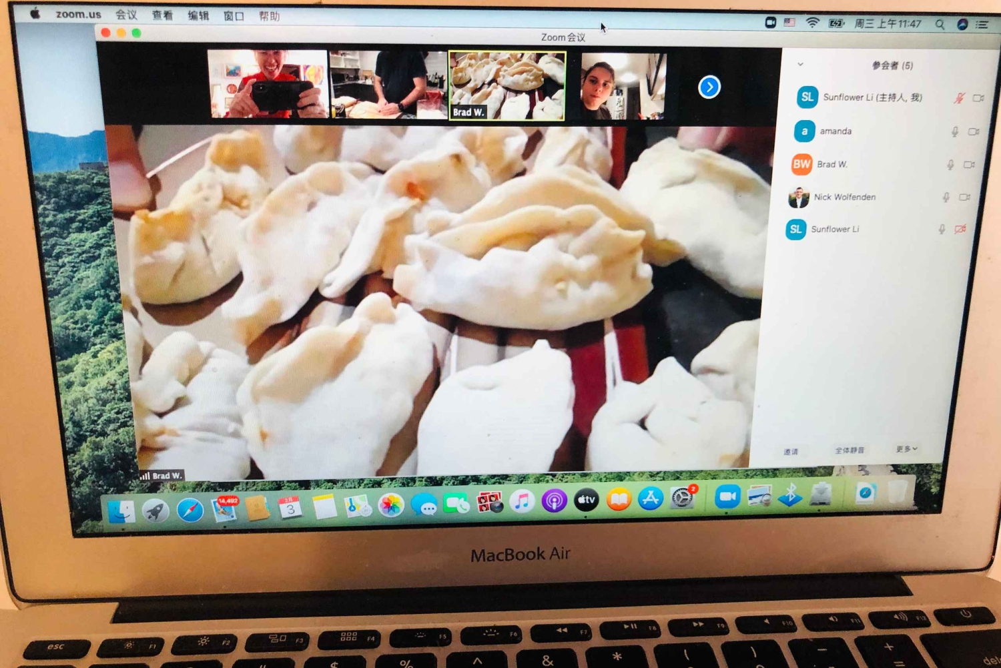This screenshot has width=1001, height=668.
Task: Click Nick Wolfenden's microphone icon
Action: click(946, 198)
